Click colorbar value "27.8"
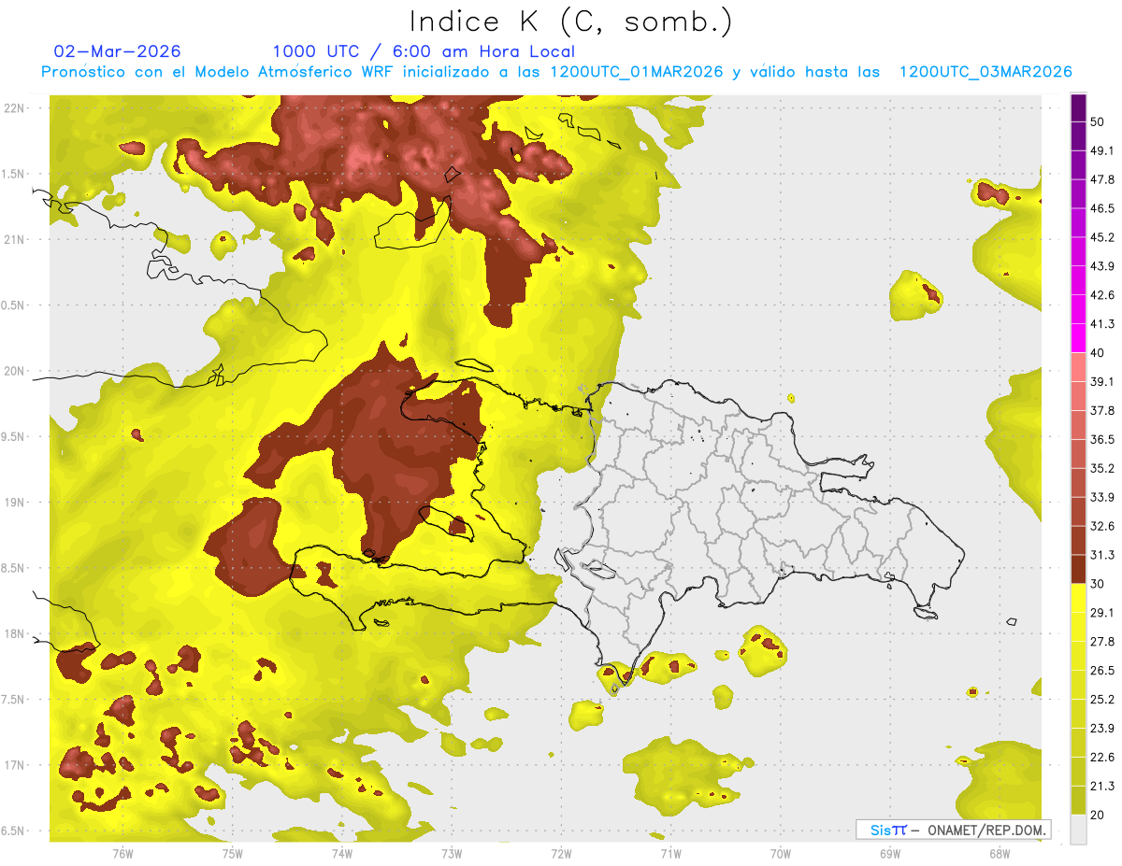This screenshot has width=1122, height=866. 1102,642
